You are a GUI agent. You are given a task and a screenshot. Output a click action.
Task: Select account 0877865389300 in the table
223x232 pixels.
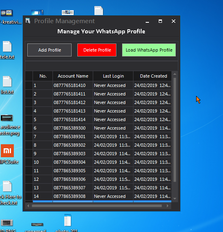click(73, 128)
